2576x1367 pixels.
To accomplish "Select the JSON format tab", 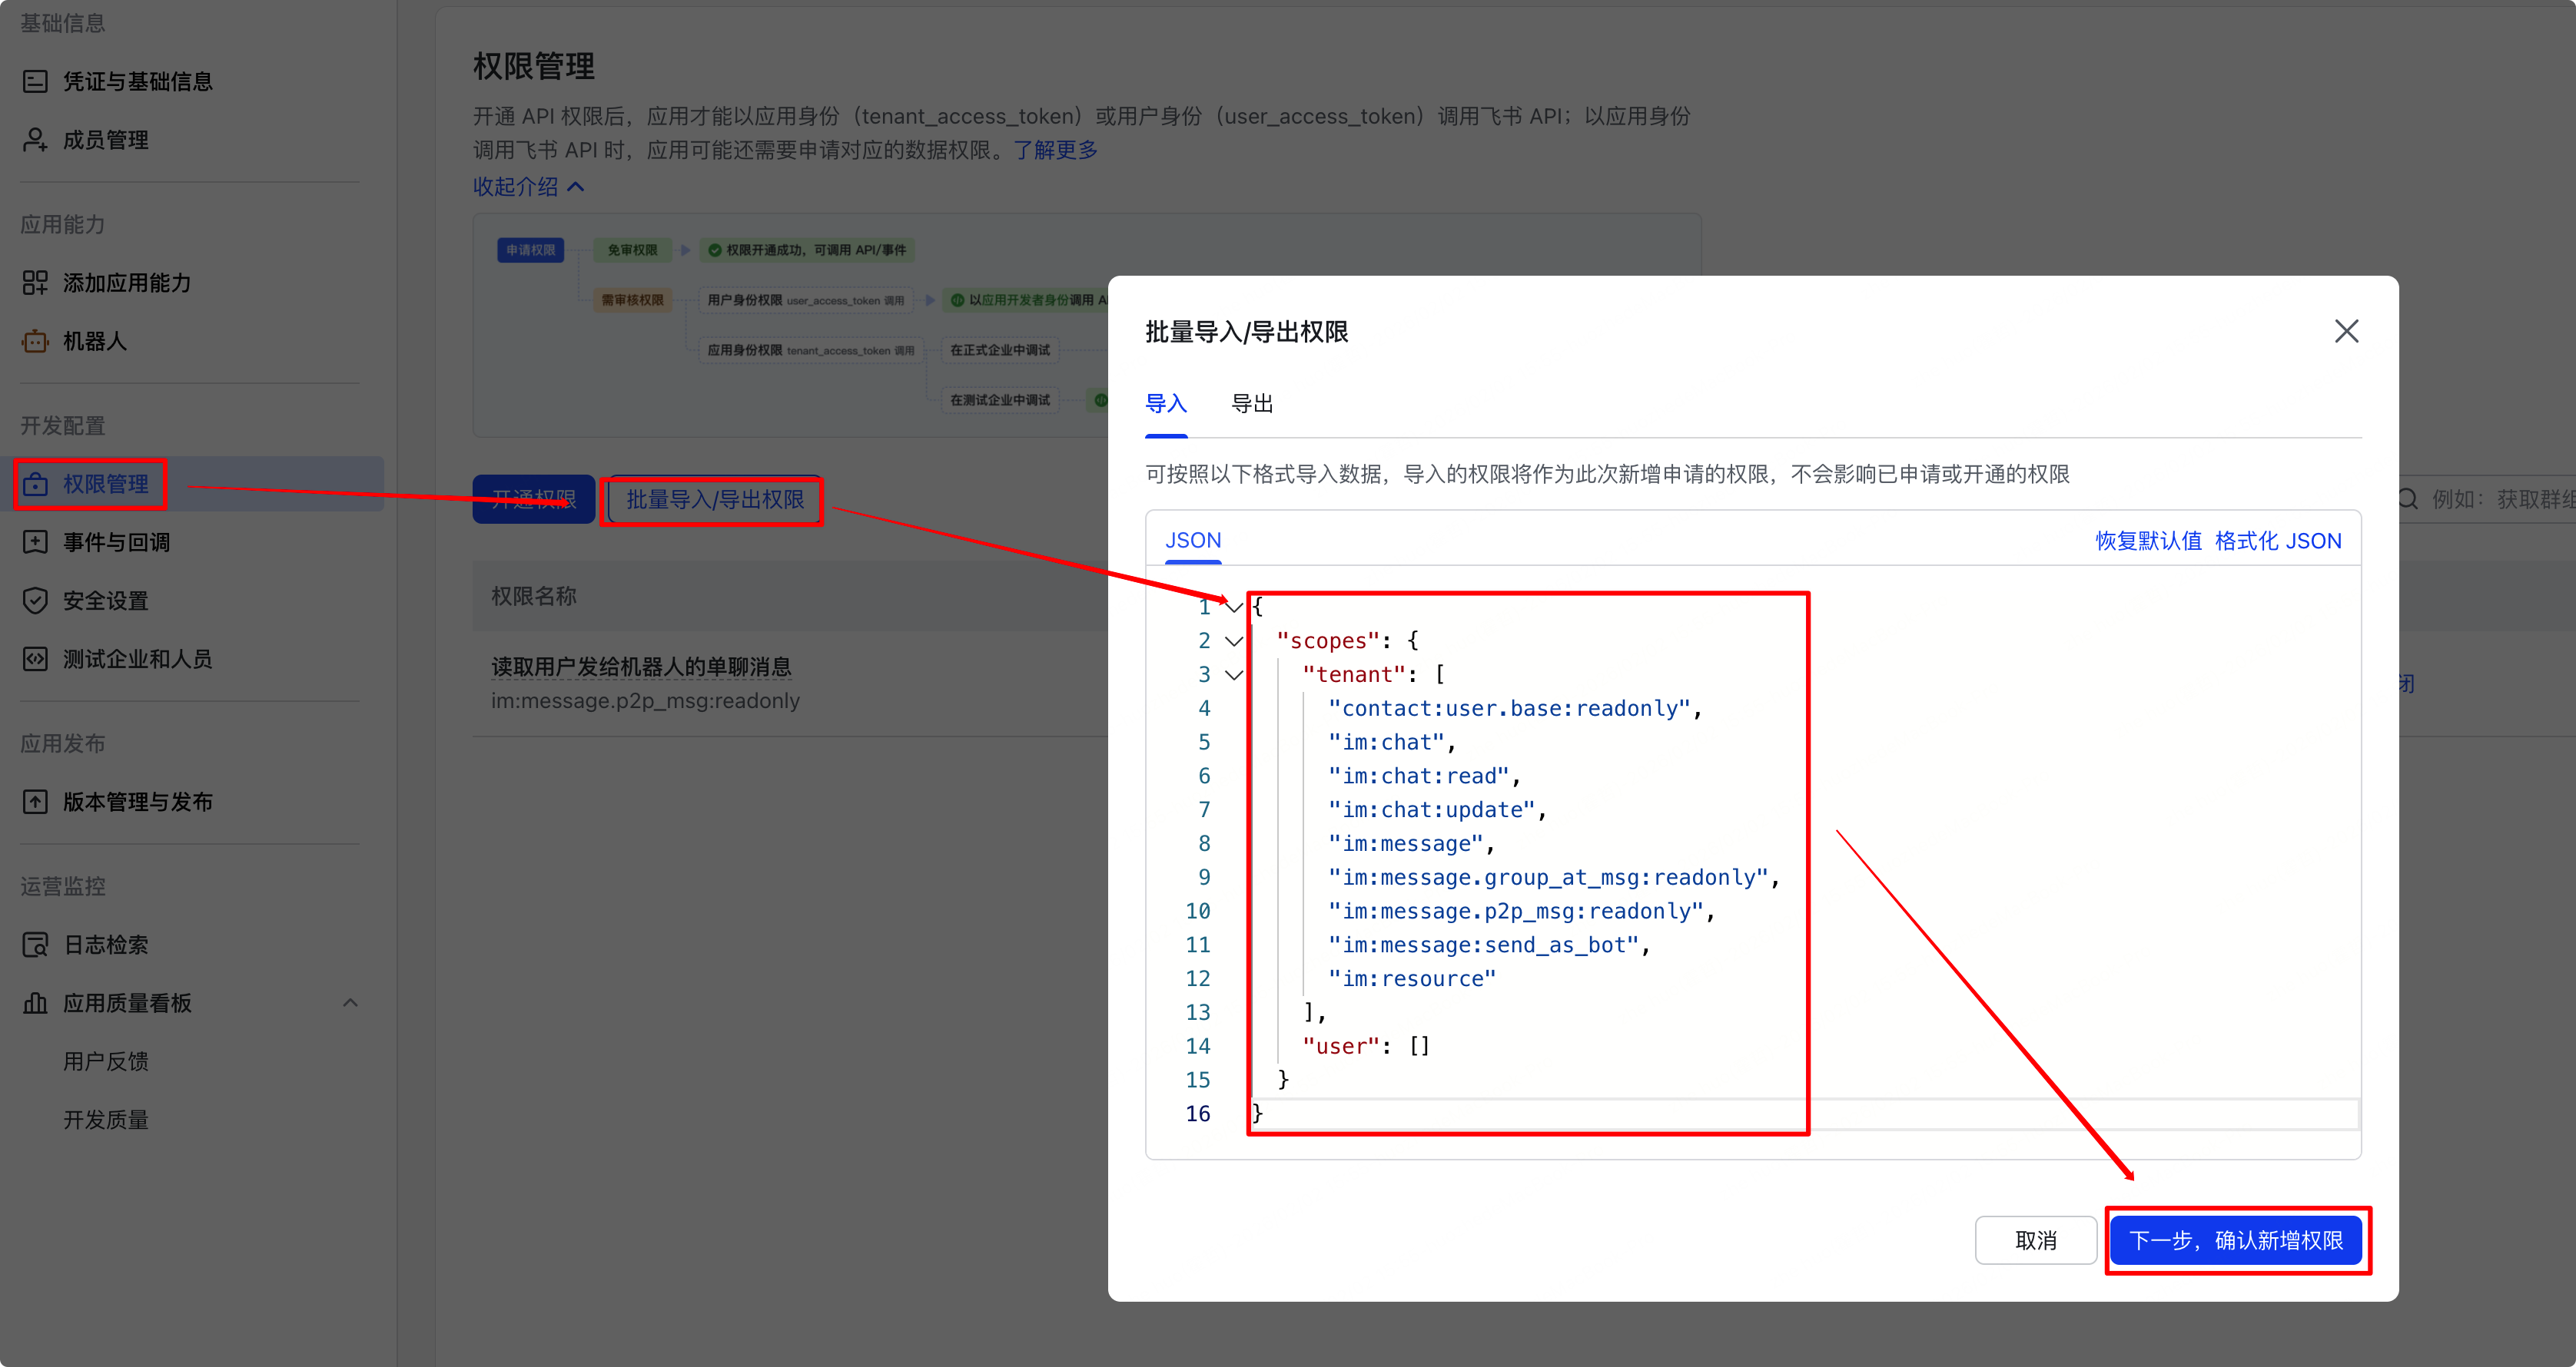I will 1193,540.
